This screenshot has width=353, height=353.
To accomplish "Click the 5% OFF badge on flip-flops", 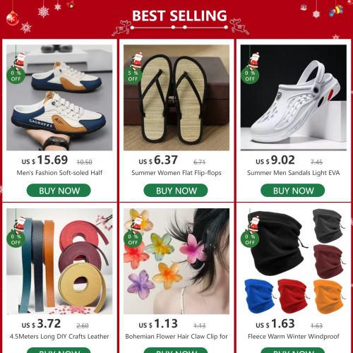I will pyautogui.click(x=133, y=68).
